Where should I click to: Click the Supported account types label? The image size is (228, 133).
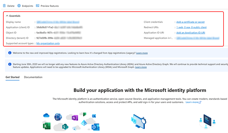(20, 44)
